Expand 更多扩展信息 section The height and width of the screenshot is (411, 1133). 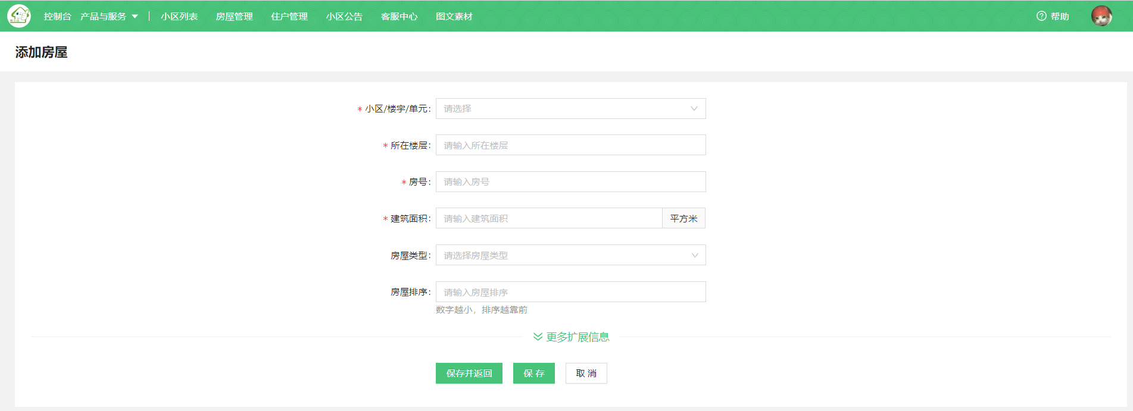(x=578, y=337)
